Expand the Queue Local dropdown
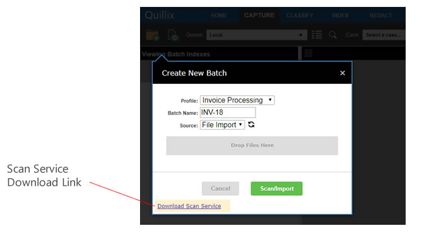The image size is (429, 233). [257, 35]
